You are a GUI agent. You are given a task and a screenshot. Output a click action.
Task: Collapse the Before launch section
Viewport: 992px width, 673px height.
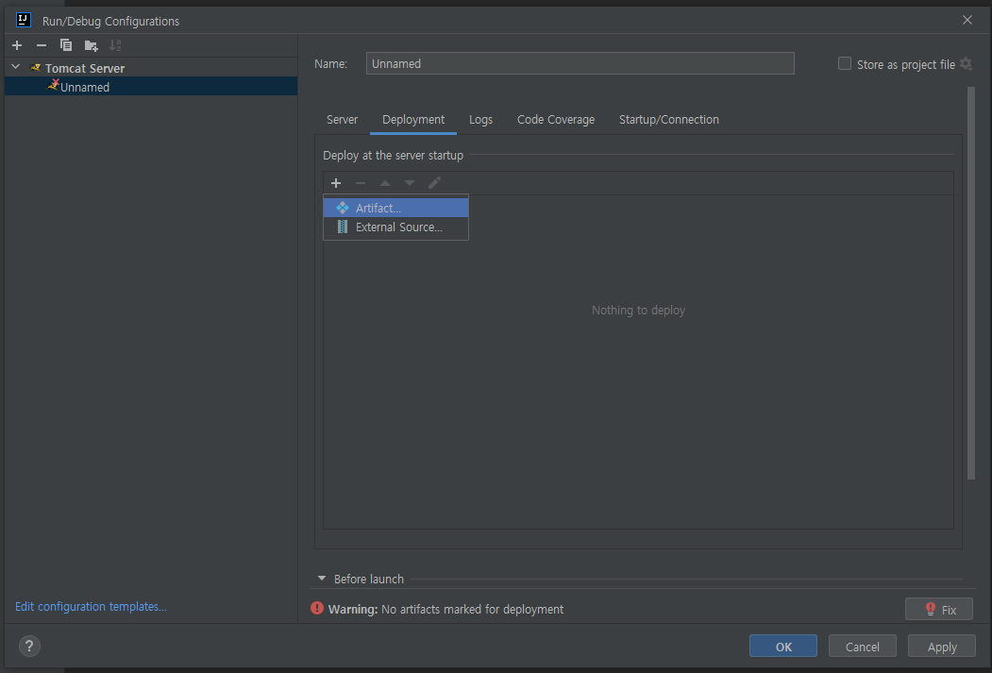[x=322, y=578]
